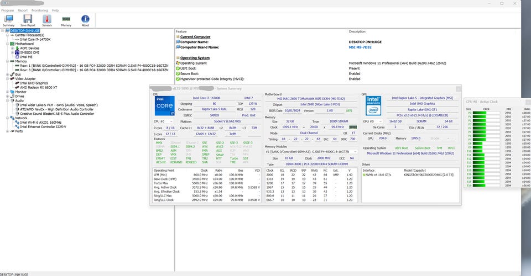This screenshot has height=276, width=531.
Task: Open the CPU #0 selector dropdown
Action: pos(164,121)
